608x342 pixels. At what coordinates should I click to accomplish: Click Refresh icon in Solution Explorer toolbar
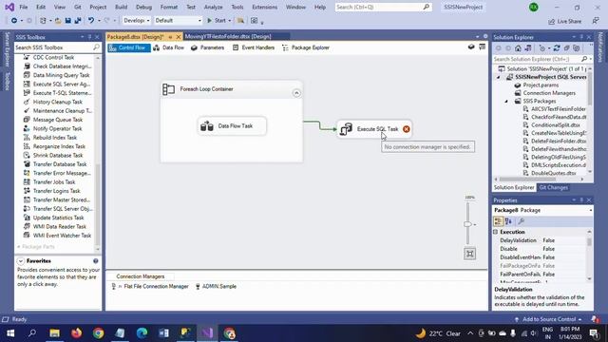point(557,48)
